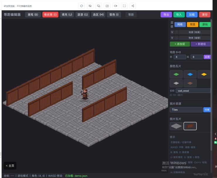Image resolution: width=217 pixels, height=178 pixels.
Task: Pick the yellow color tile
Action: [204, 74]
